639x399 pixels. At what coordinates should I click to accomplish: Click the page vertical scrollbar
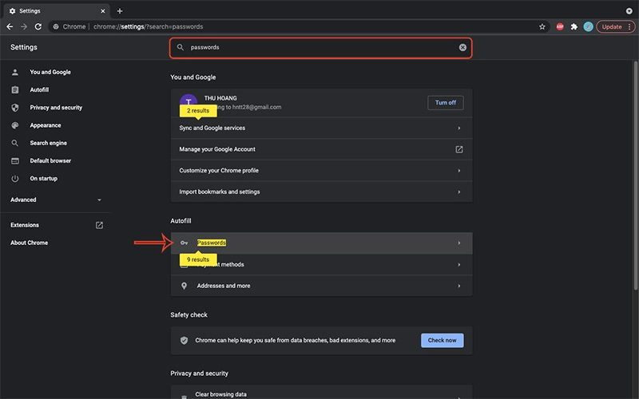pyautogui.click(x=635, y=175)
